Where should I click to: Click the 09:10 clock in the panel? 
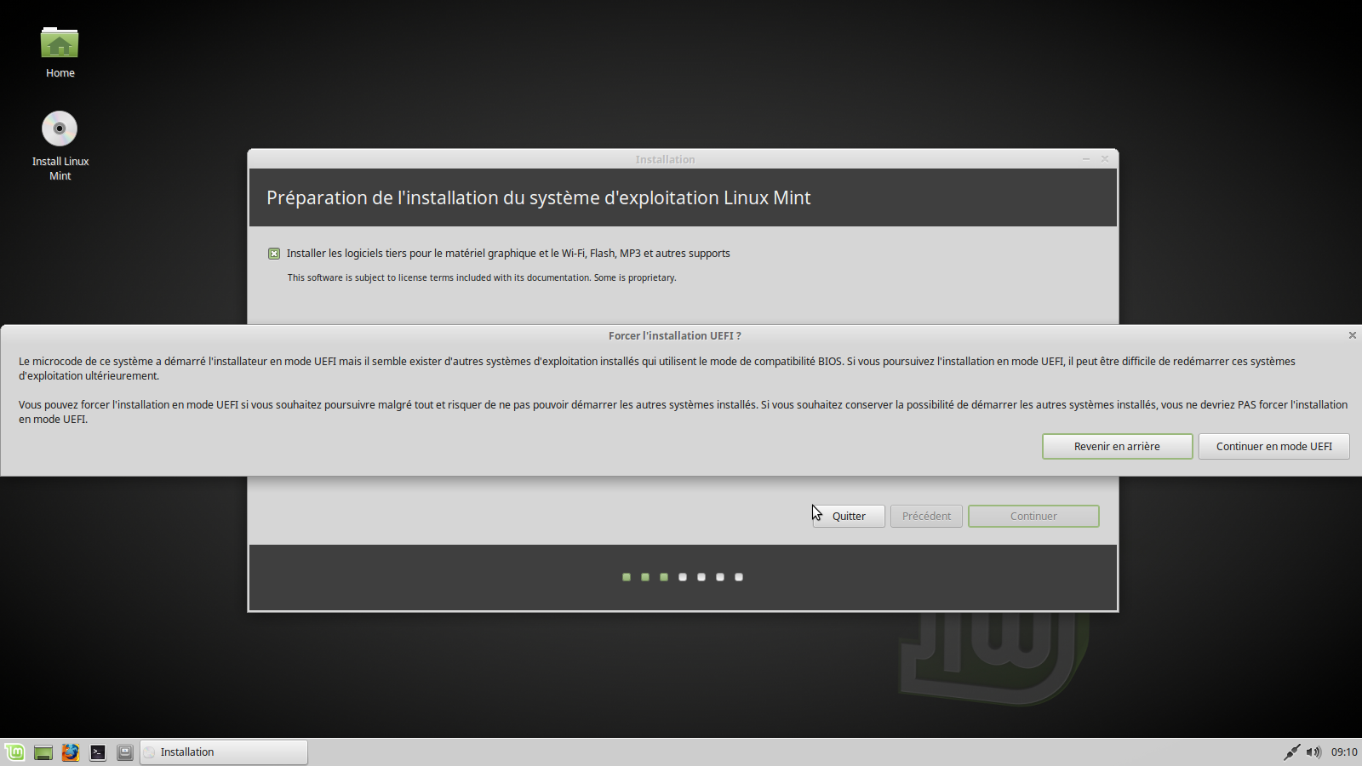click(x=1344, y=752)
